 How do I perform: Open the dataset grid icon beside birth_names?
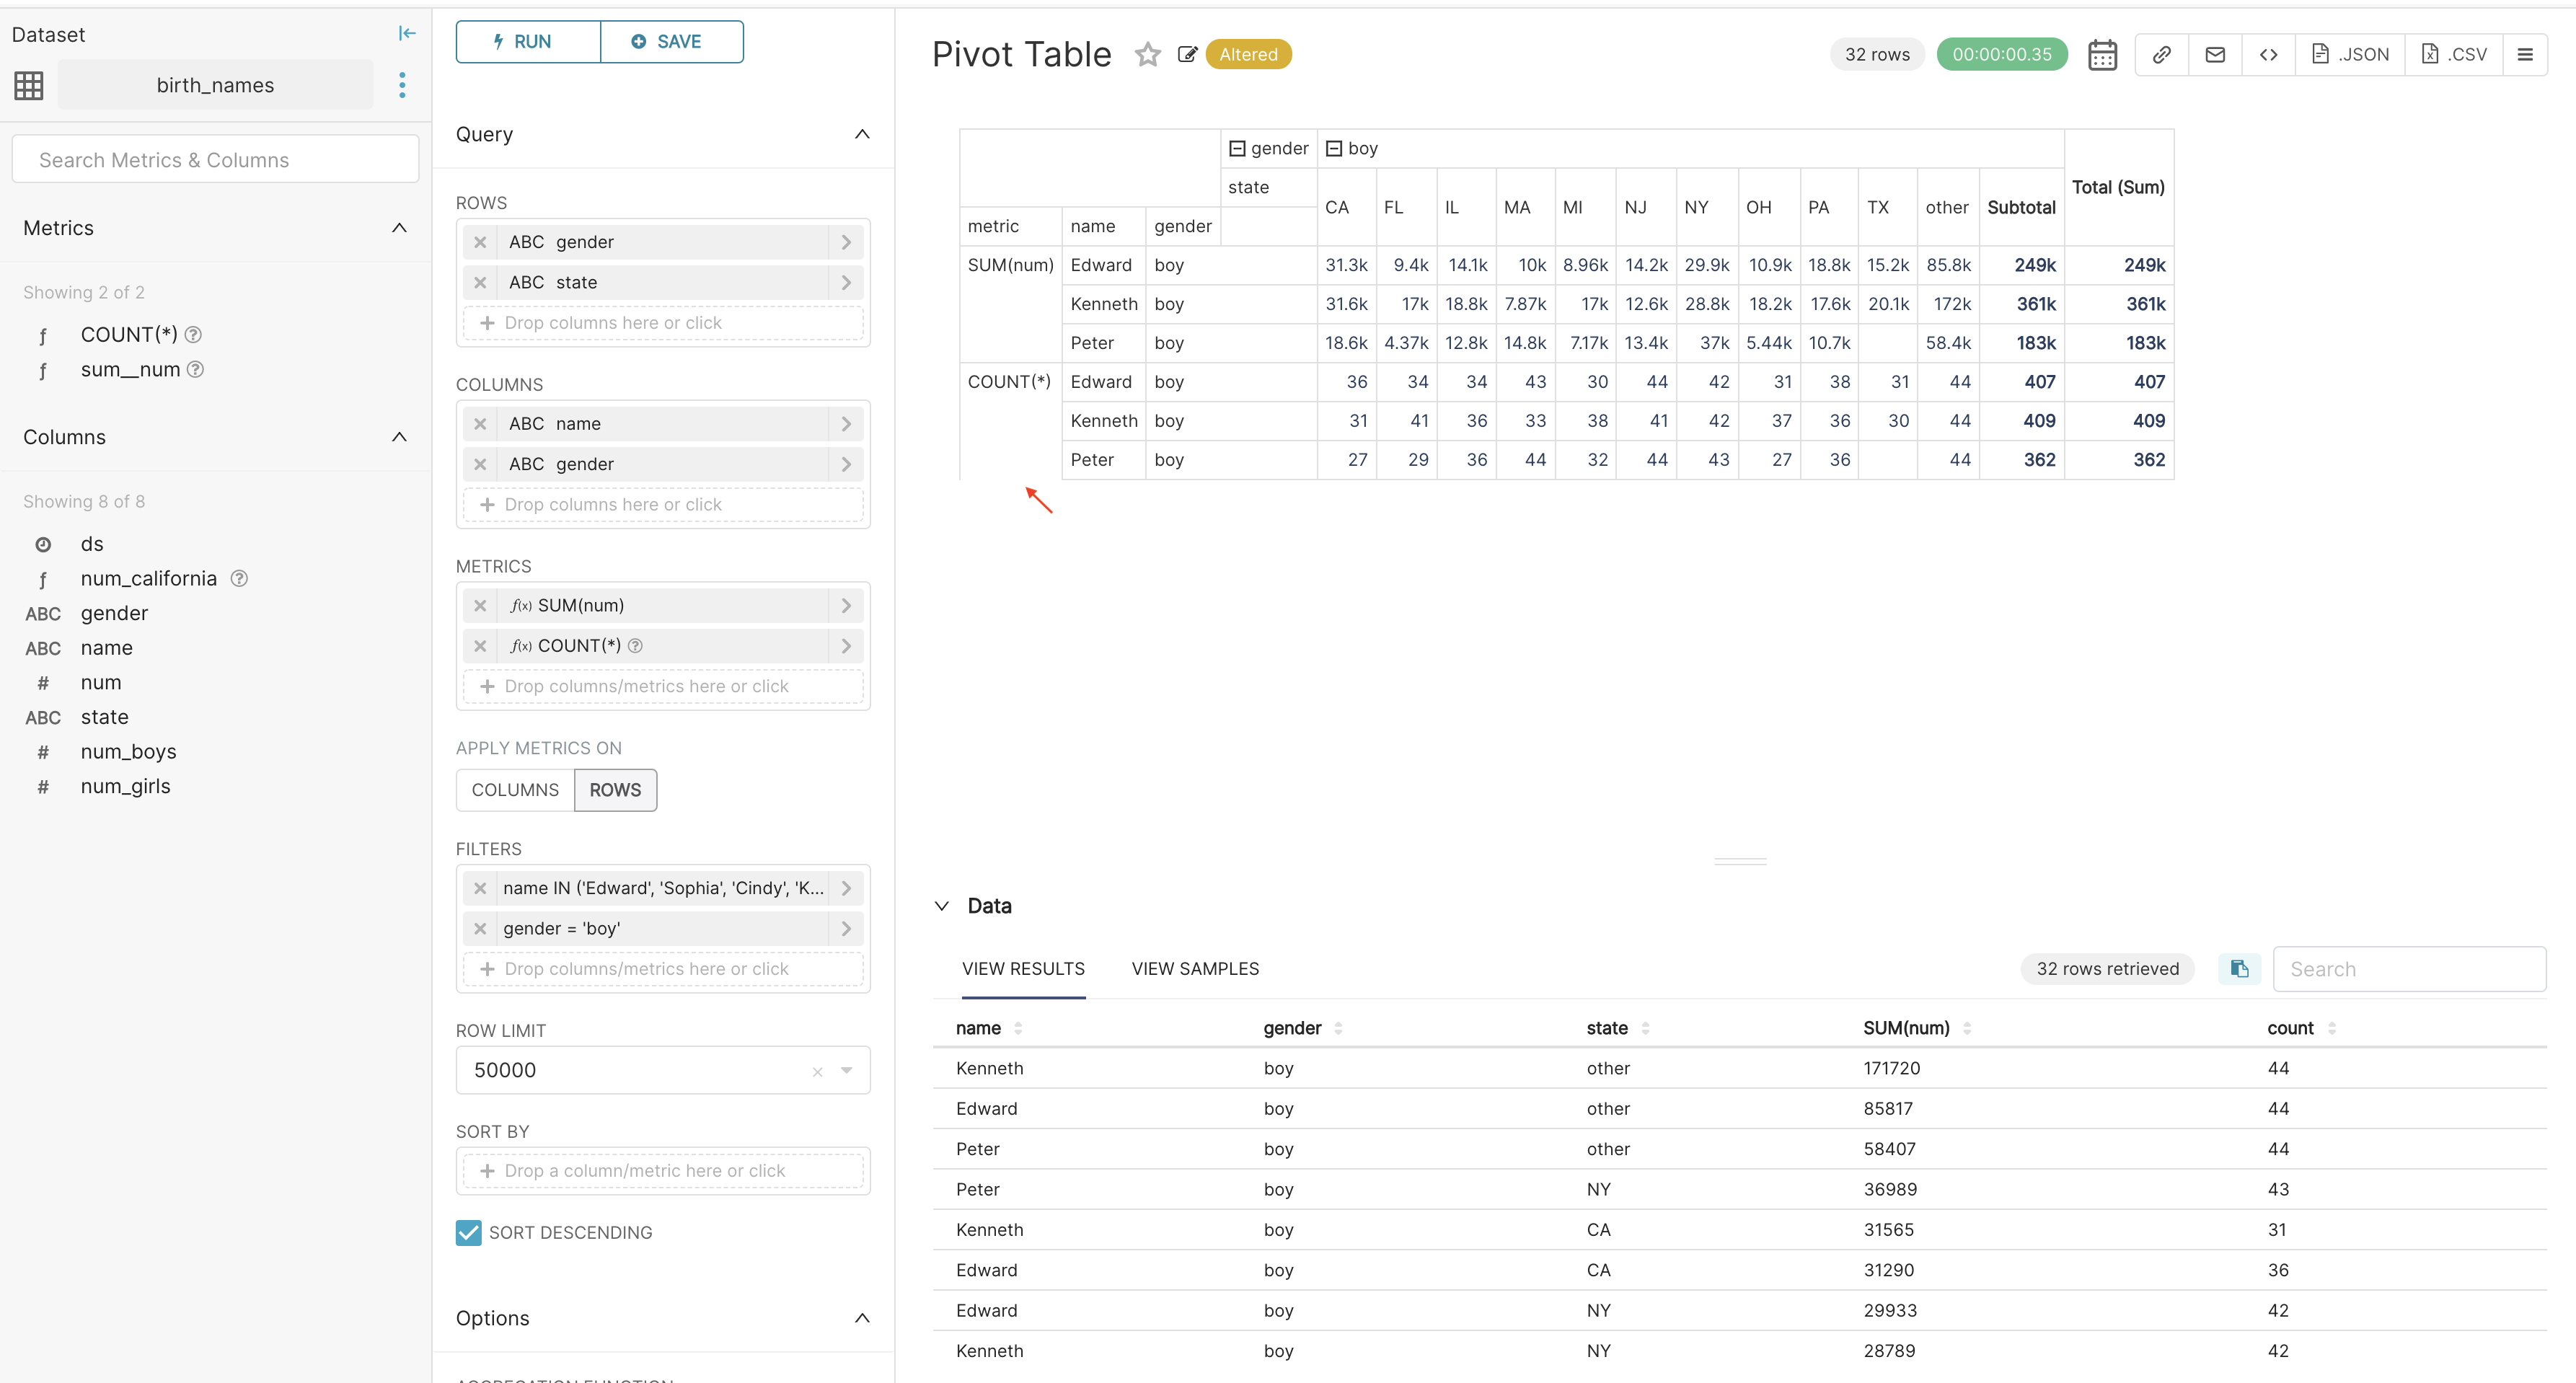pos(28,85)
